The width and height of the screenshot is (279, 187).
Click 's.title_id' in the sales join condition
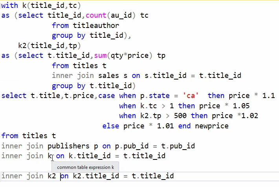tap(165, 76)
